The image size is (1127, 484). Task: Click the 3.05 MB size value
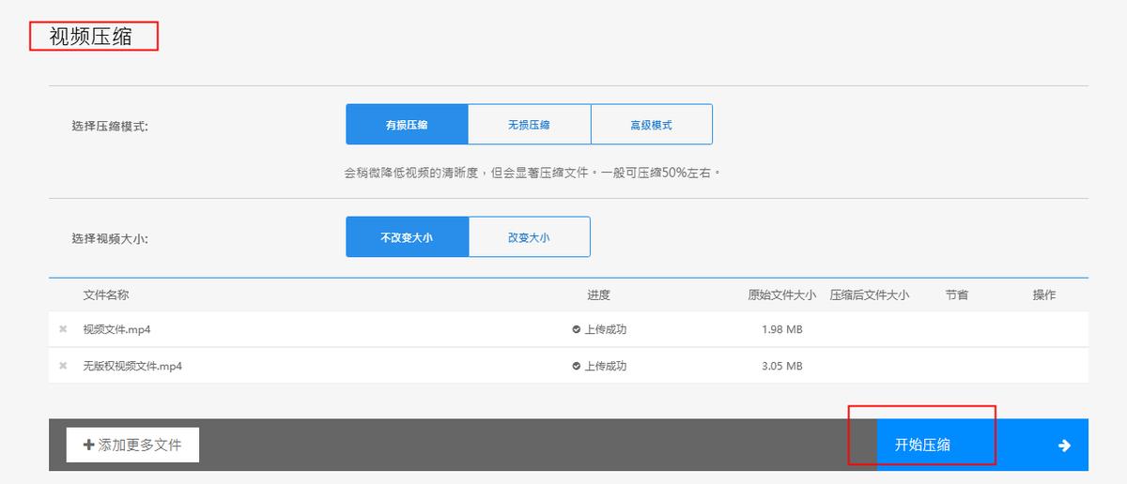point(781,366)
